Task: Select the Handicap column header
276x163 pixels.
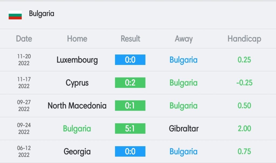Action: click(244, 39)
